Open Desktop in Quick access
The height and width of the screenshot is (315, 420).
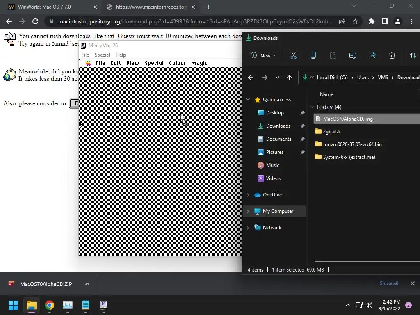tap(275, 113)
